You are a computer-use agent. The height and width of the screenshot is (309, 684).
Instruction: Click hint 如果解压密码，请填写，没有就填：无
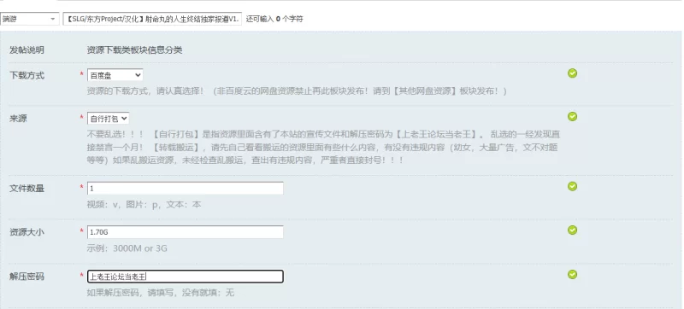tap(161, 293)
